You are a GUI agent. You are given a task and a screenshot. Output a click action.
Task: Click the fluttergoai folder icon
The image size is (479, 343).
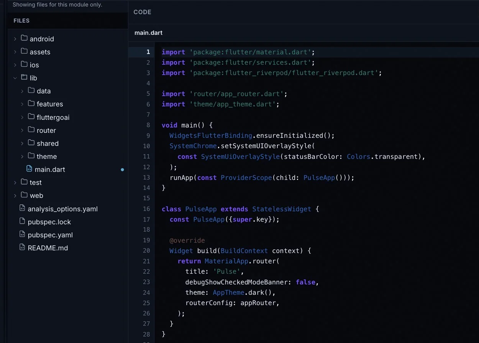point(31,117)
